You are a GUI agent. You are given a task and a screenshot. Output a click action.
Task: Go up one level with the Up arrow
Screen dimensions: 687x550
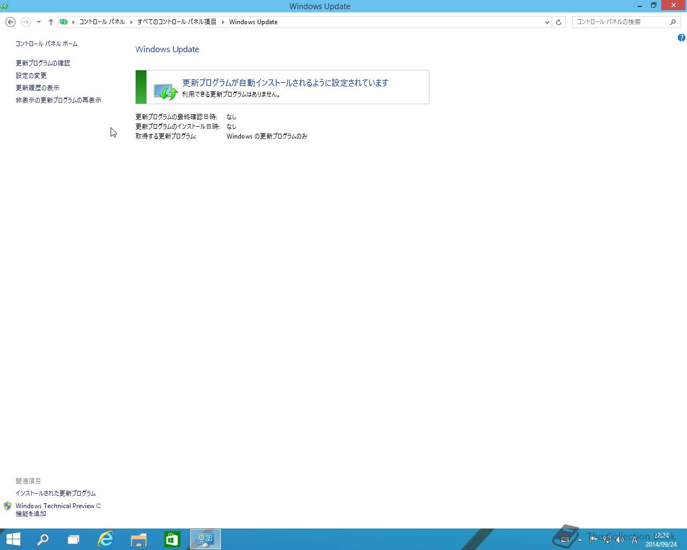pyautogui.click(x=51, y=22)
